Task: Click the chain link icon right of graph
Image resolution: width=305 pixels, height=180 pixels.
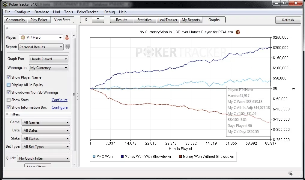Action: click(x=293, y=89)
